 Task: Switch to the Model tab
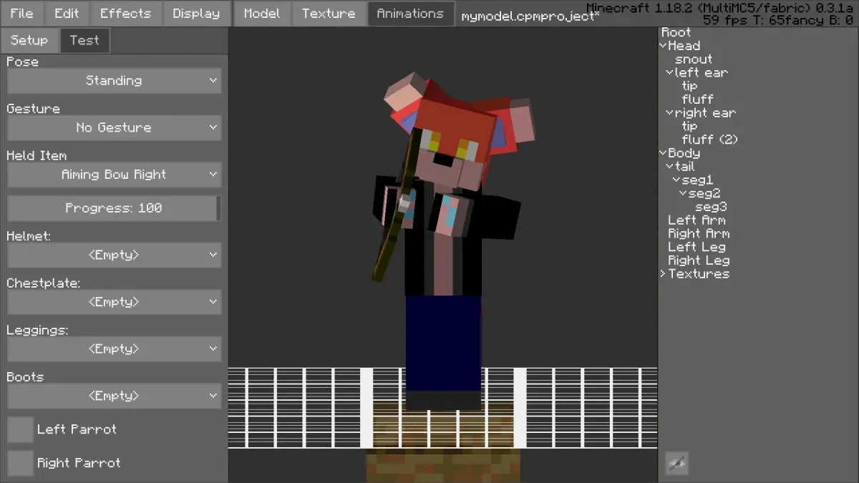tap(262, 14)
